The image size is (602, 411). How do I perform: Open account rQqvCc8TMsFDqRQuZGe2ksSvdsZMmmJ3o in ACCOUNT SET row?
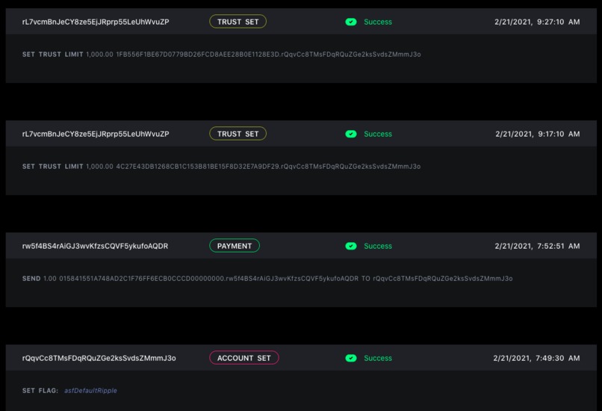99,359
